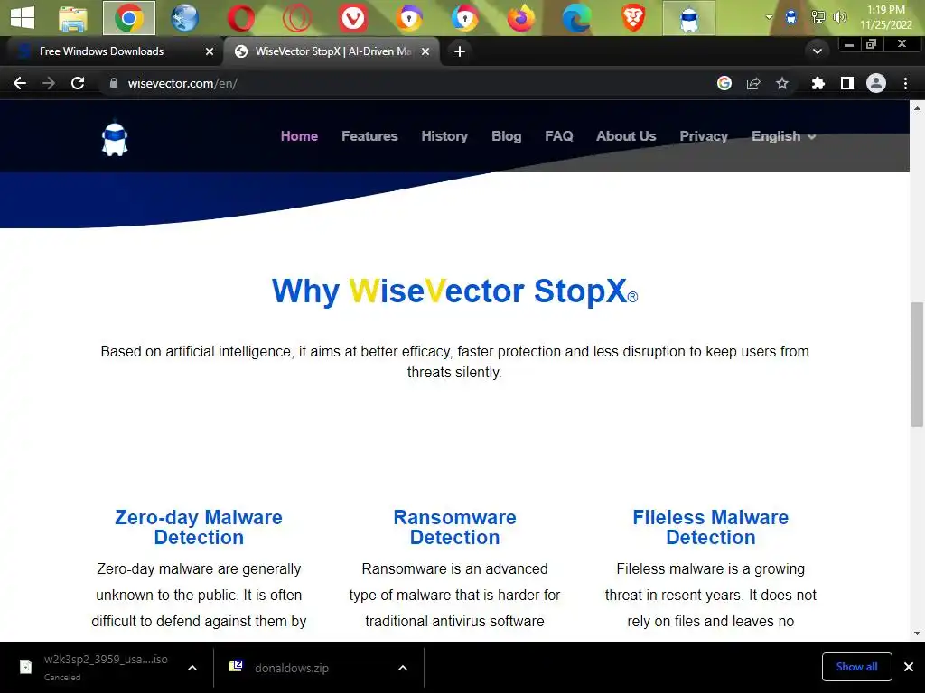Viewport: 925px width, 693px height.
Task: Open the outlined Opera GX icon
Action: pos(296,18)
